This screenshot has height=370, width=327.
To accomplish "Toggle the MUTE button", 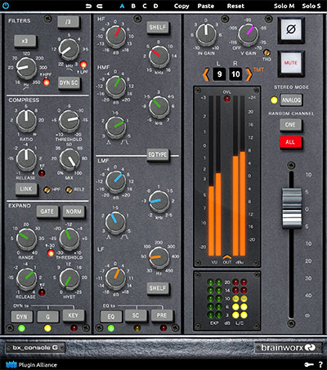I will pyautogui.click(x=291, y=64).
